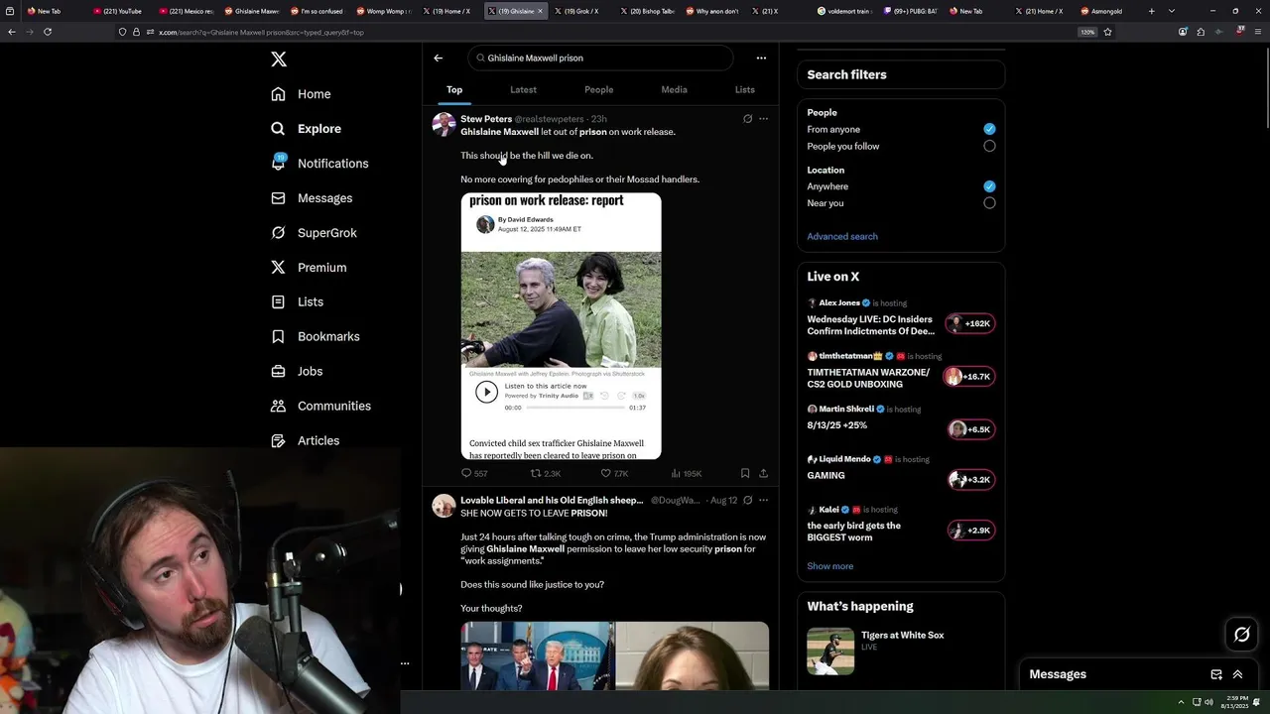Open more menu on Lovable Liberal post

[763, 500]
